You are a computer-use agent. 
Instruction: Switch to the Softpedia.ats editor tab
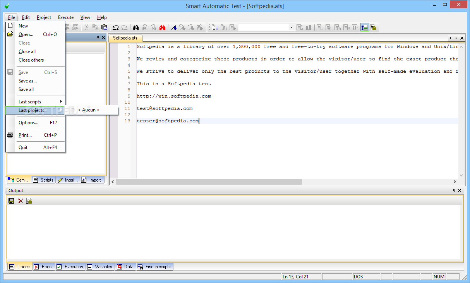coord(125,38)
